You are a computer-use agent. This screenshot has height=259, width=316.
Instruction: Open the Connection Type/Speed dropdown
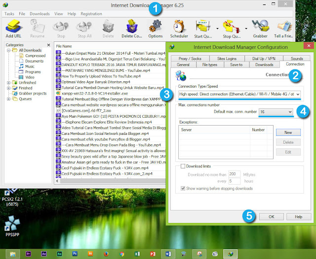pyautogui.click(x=239, y=94)
